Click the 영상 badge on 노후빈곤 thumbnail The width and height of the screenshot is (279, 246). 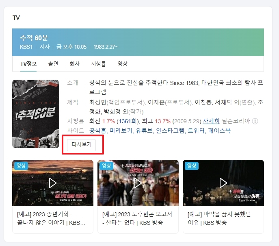(x=106, y=165)
